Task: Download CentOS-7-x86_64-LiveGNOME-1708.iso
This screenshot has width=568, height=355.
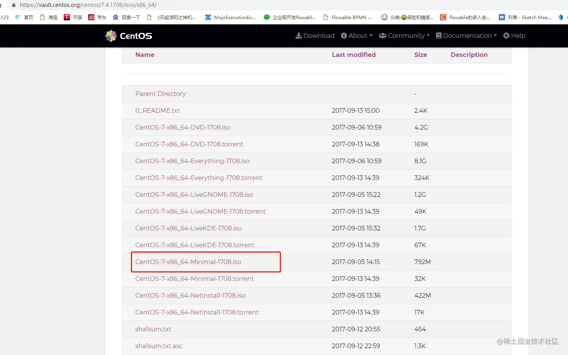Action: (x=194, y=195)
